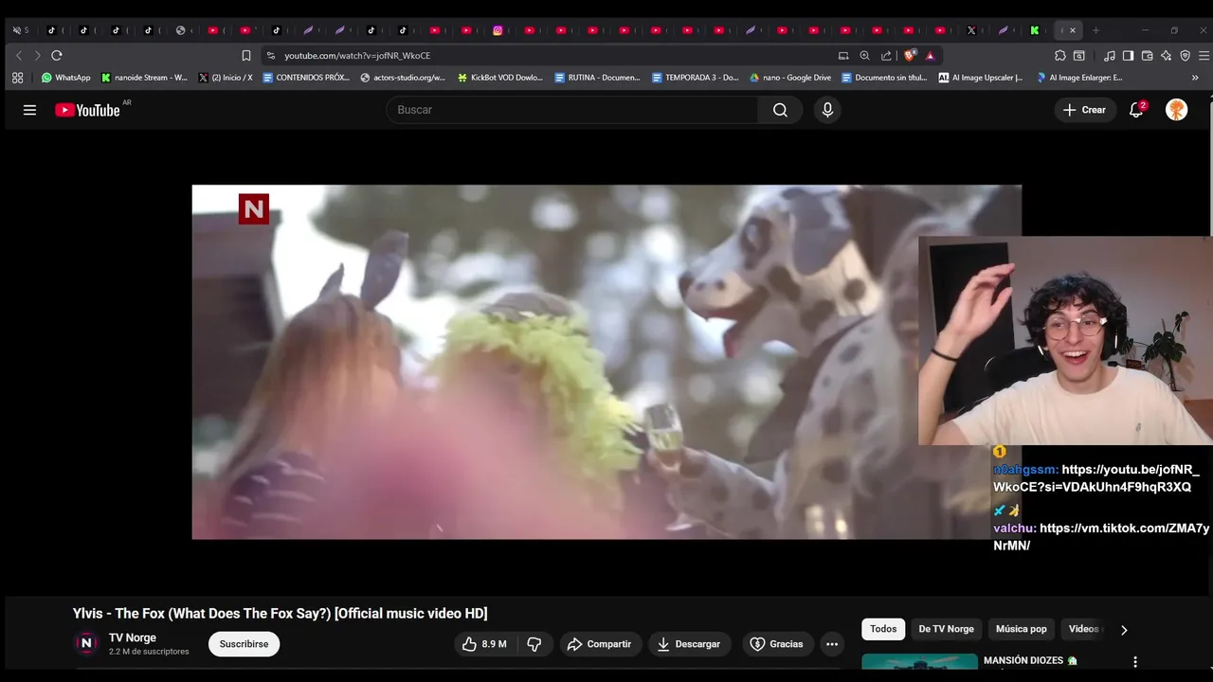The image size is (1213, 682).
Task: Click the Suscribirse button
Action: [x=244, y=644]
